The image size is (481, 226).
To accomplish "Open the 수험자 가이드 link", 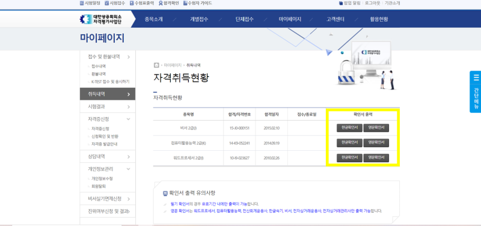I will [x=200, y=3].
